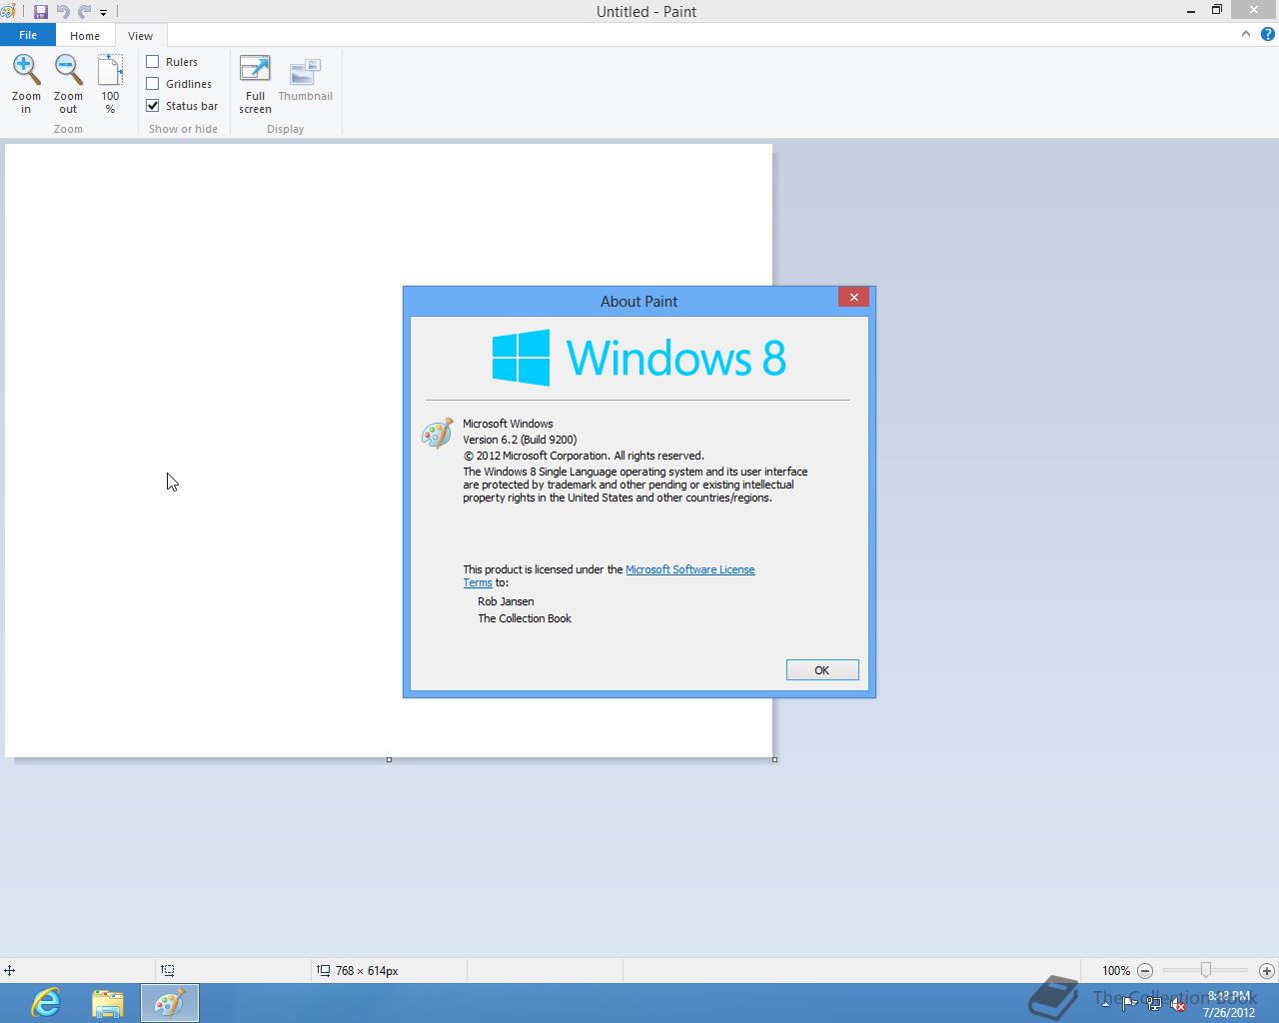Click OK in the About Paint dialog
Screen dimensions: 1279x1023
[822, 670]
